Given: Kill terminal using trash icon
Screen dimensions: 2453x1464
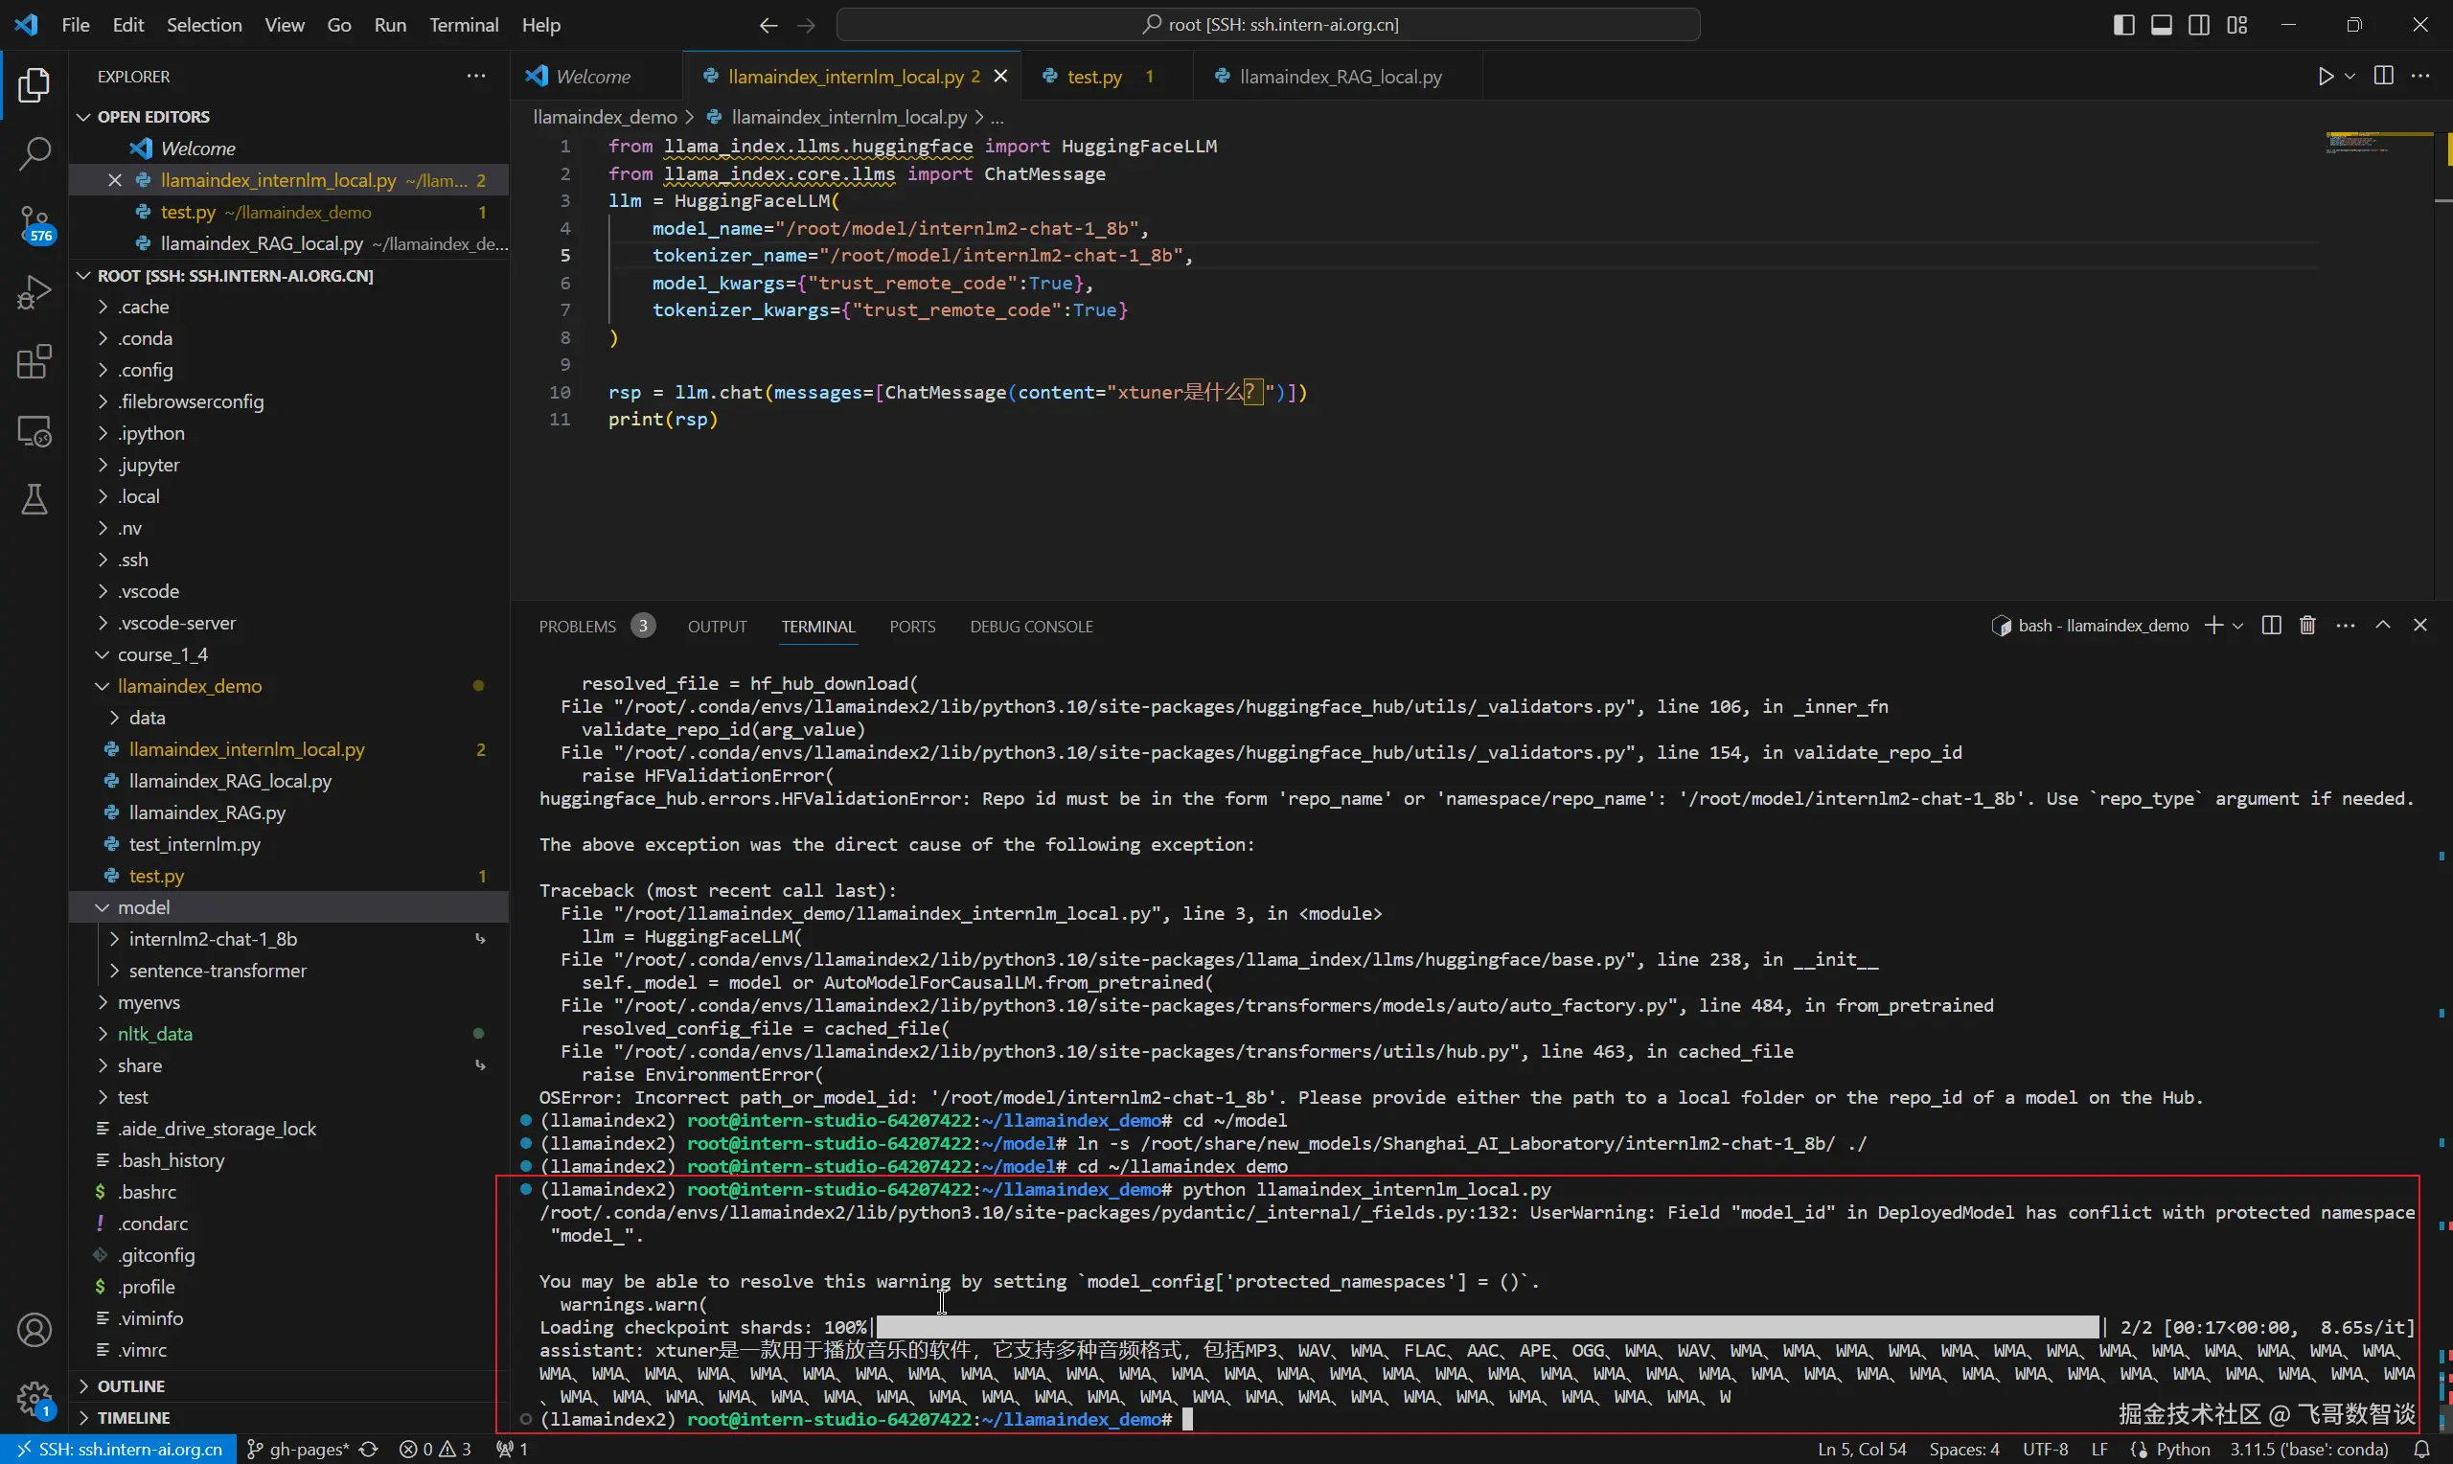Looking at the screenshot, I should pos(2307,626).
